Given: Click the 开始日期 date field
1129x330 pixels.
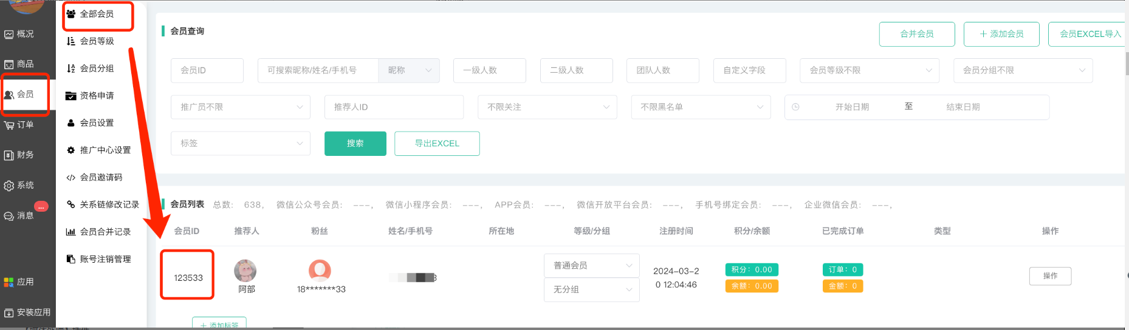Looking at the screenshot, I should (x=852, y=107).
